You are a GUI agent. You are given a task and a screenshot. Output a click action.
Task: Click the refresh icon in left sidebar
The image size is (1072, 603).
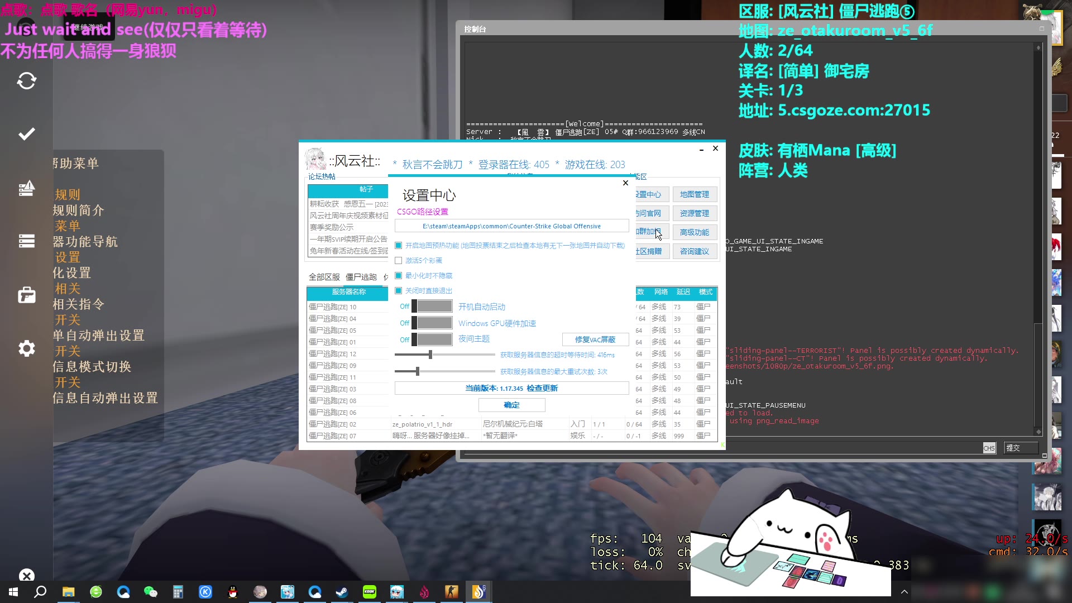[x=26, y=81]
